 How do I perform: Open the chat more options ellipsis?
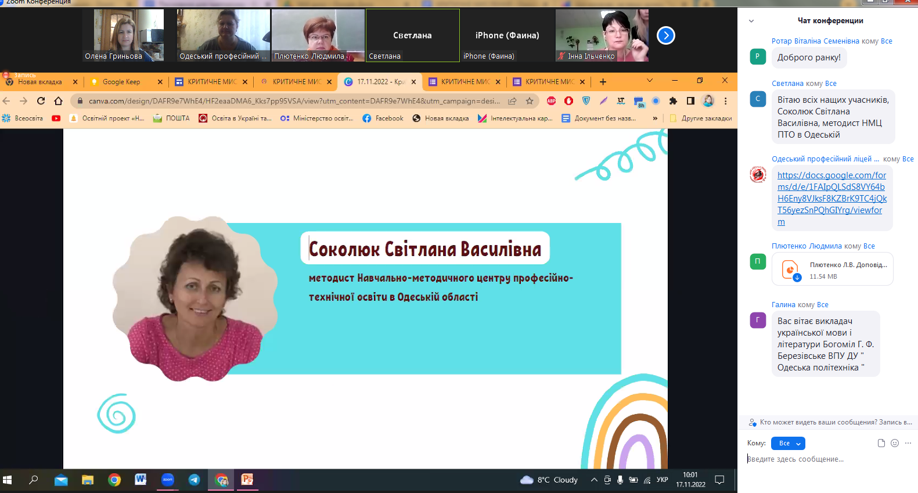pos(908,443)
